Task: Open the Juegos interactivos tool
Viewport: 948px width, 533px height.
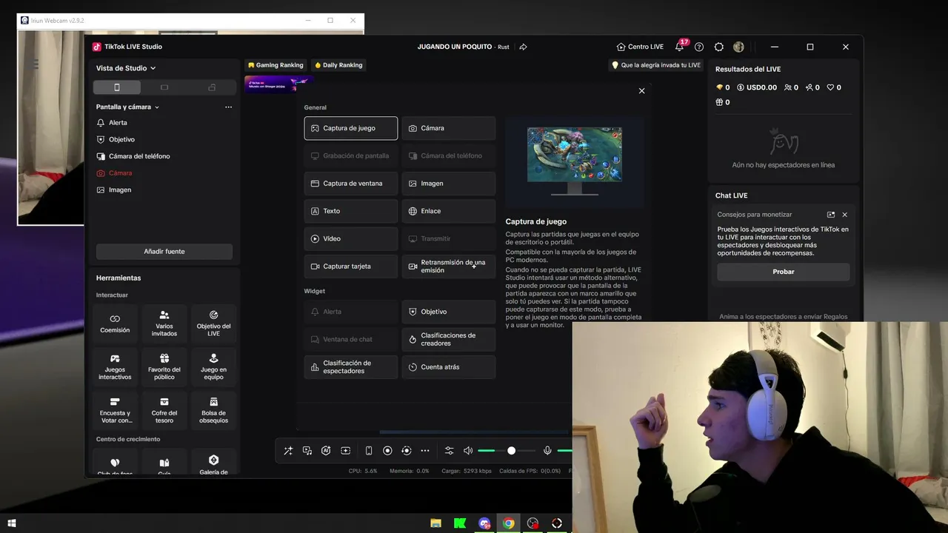Action: click(115, 366)
